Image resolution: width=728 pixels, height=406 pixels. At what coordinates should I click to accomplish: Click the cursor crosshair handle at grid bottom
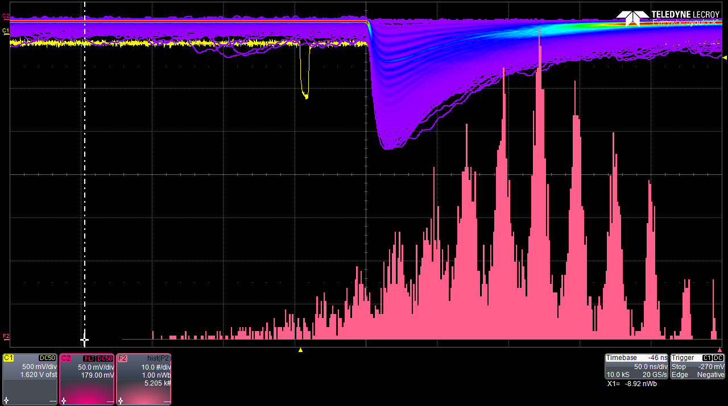[x=85, y=340]
